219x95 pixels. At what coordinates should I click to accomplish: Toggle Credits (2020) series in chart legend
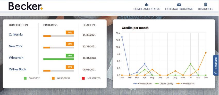click(x=142, y=84)
